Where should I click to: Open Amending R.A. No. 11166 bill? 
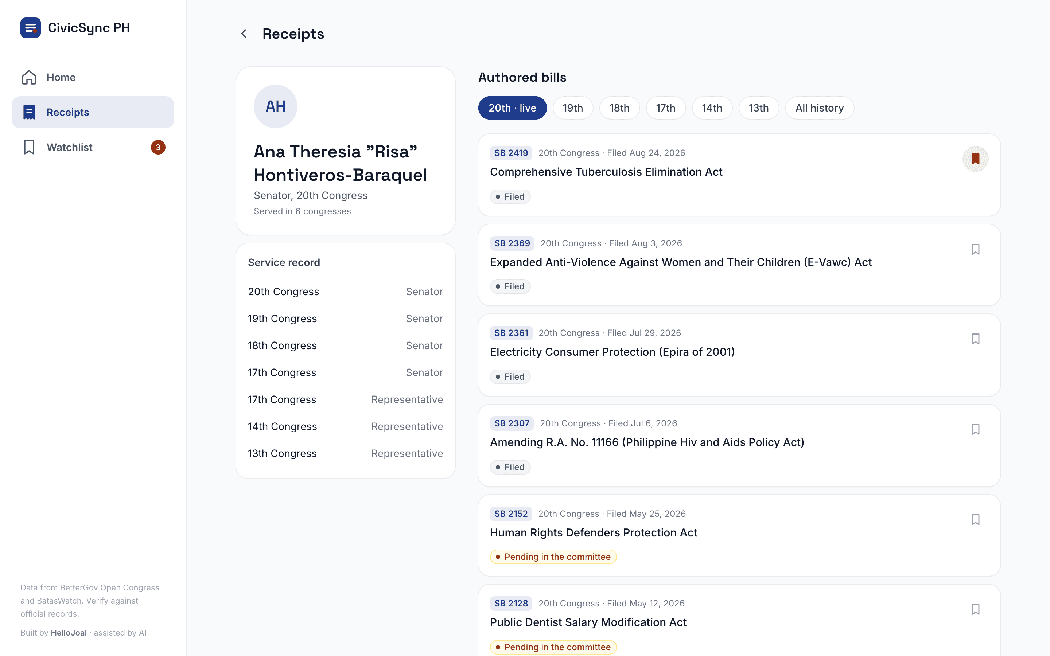point(647,442)
